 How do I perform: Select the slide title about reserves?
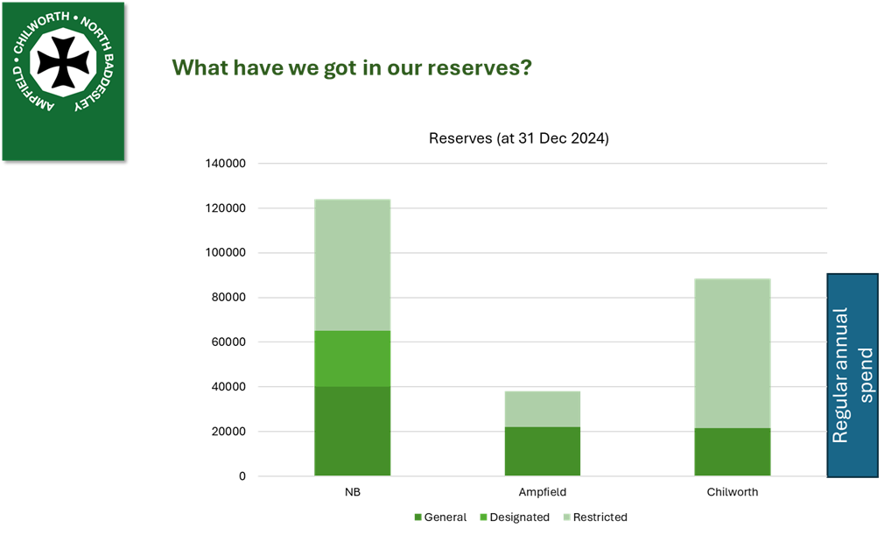tap(352, 68)
